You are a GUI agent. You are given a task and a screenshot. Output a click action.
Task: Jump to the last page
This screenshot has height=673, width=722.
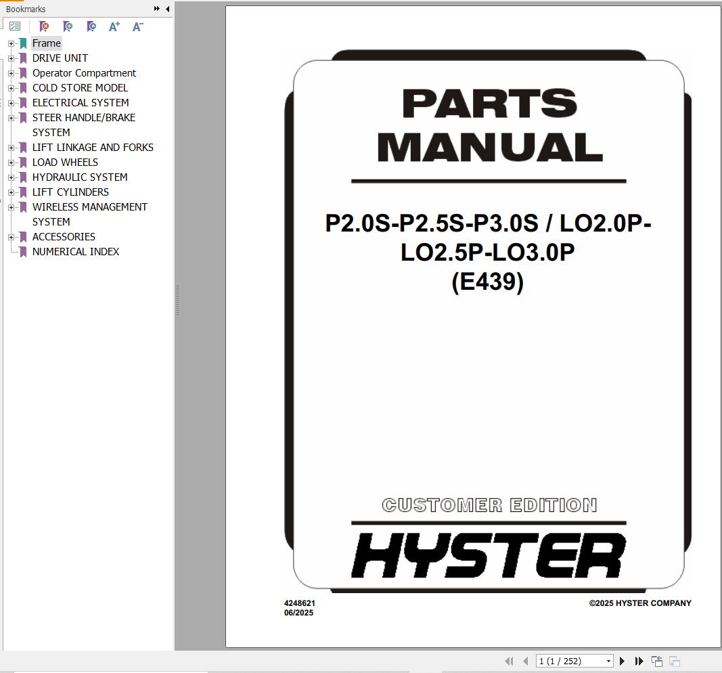[639, 661]
